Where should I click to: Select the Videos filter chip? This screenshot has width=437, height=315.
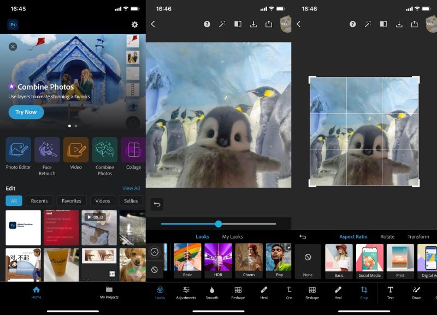pos(103,201)
